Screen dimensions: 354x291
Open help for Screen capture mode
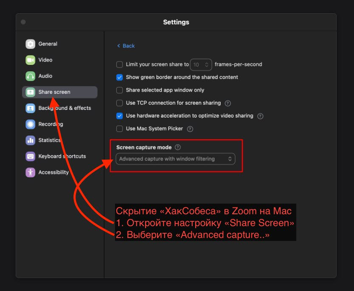coord(178,147)
